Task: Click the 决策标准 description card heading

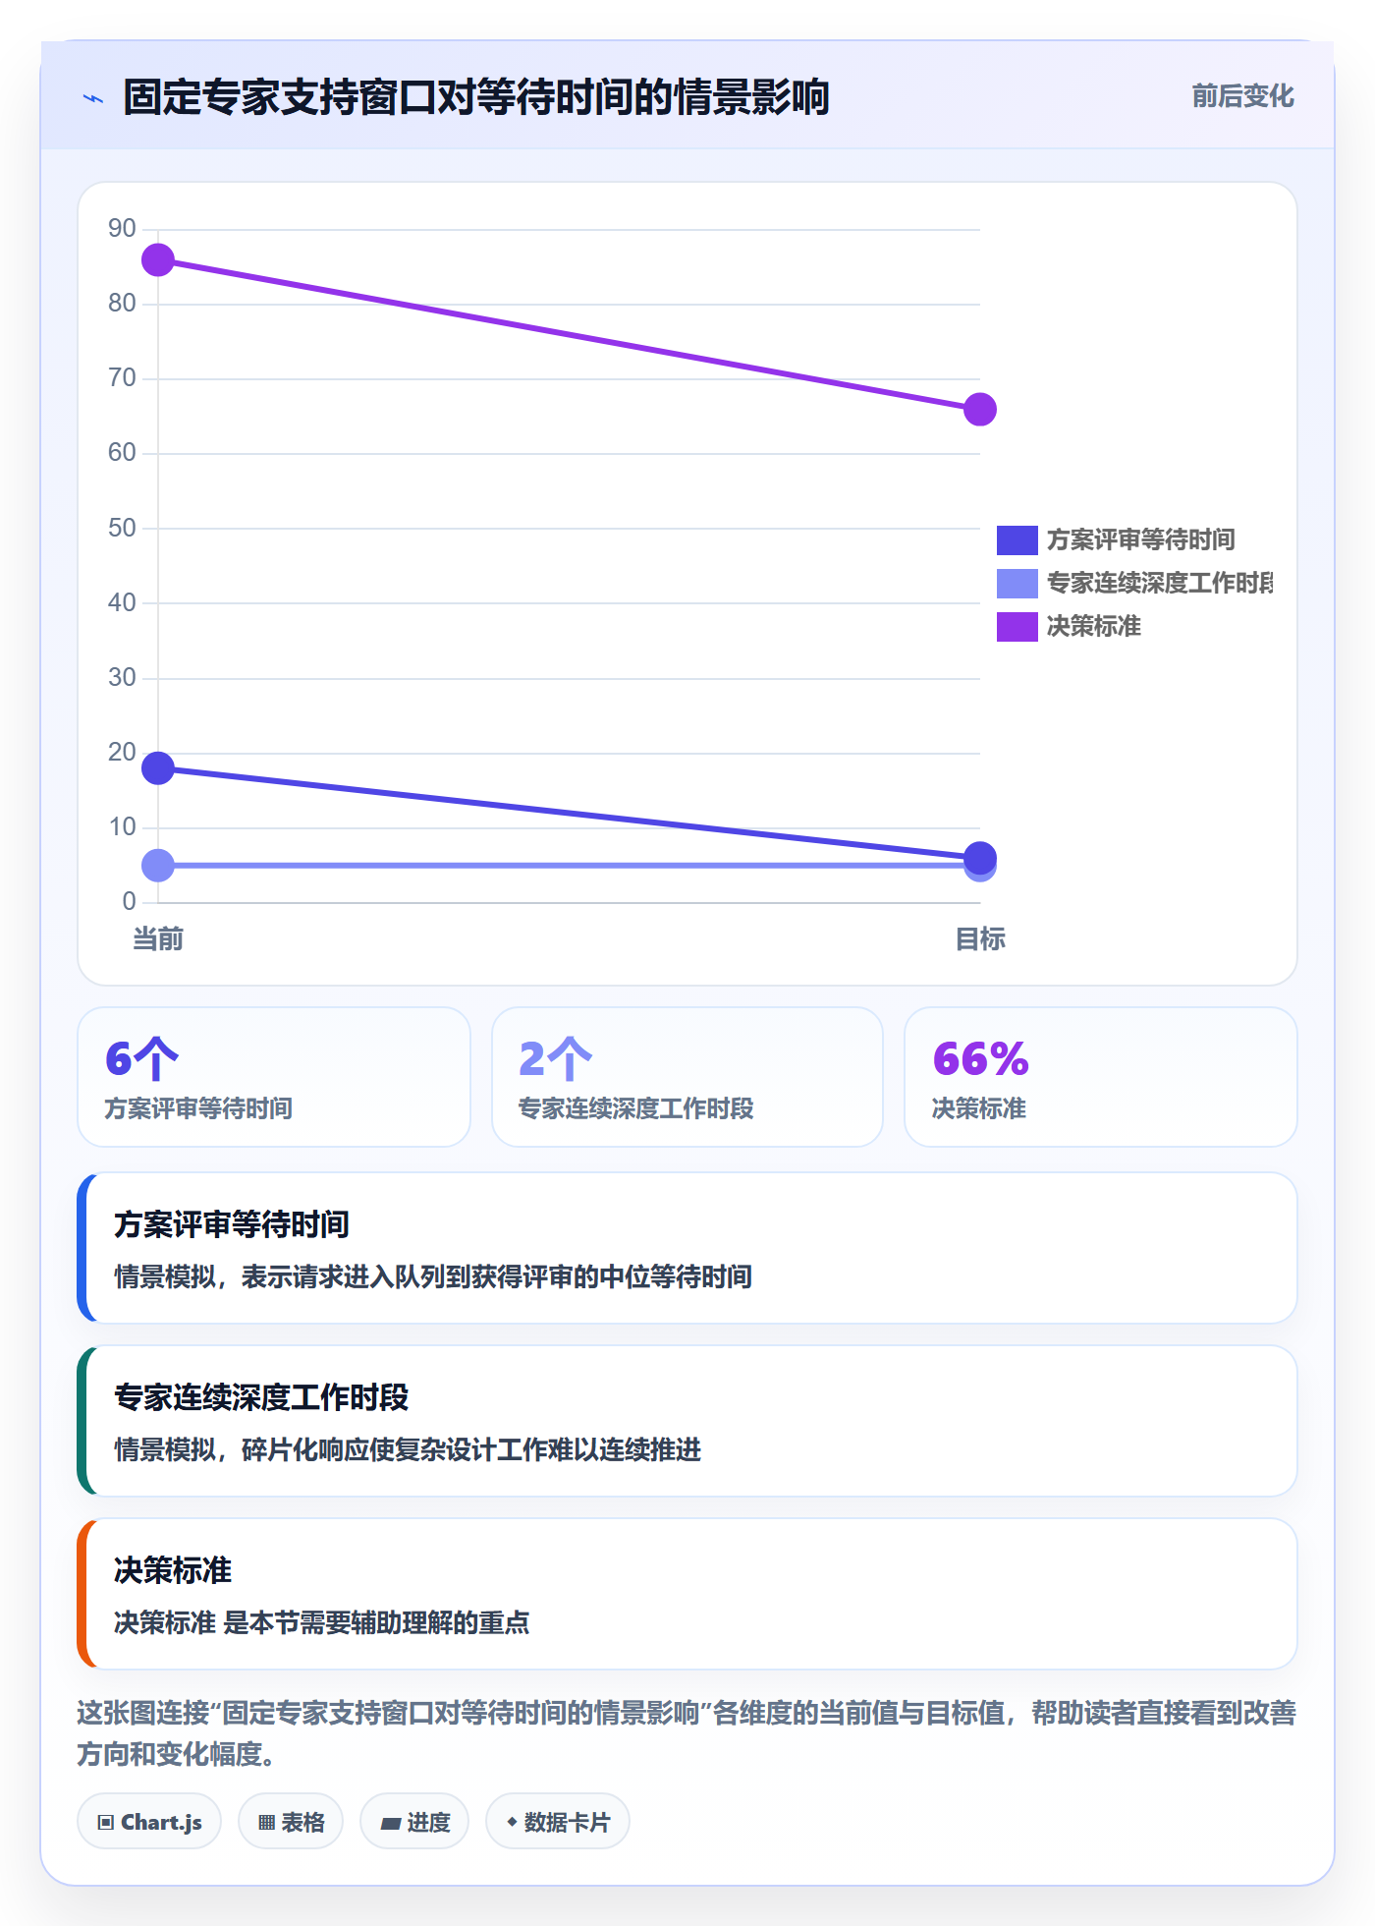Action: (x=173, y=1570)
